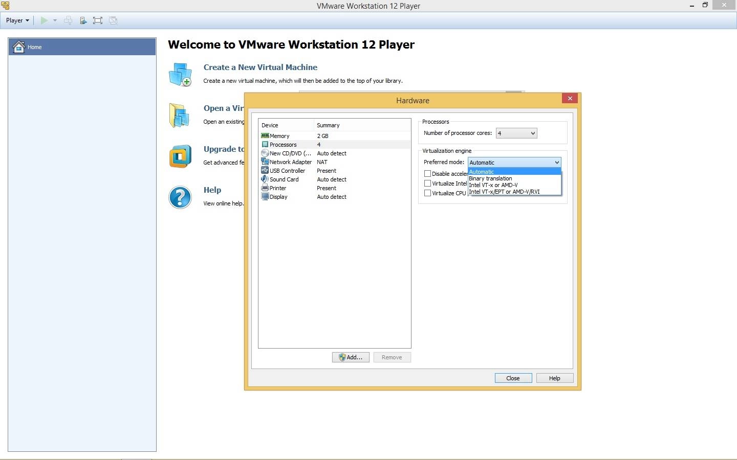This screenshot has width=737, height=460.
Task: Select the New CD/DVD device row
Action: [x=335, y=153]
